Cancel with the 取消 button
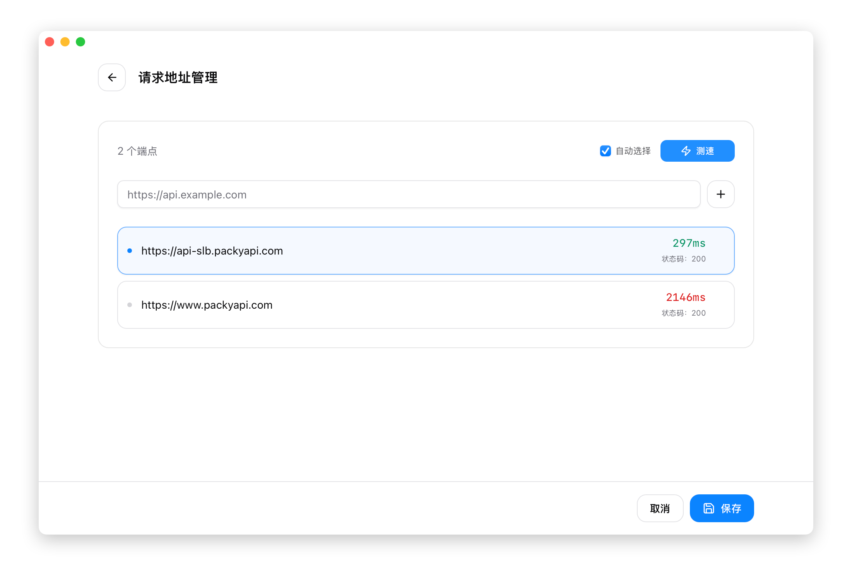Screen dimensions: 852x581 pyautogui.click(x=660, y=508)
